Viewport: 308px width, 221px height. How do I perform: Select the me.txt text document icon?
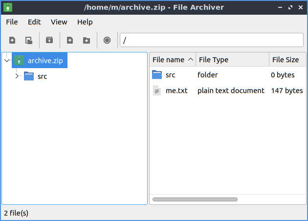click(x=157, y=91)
